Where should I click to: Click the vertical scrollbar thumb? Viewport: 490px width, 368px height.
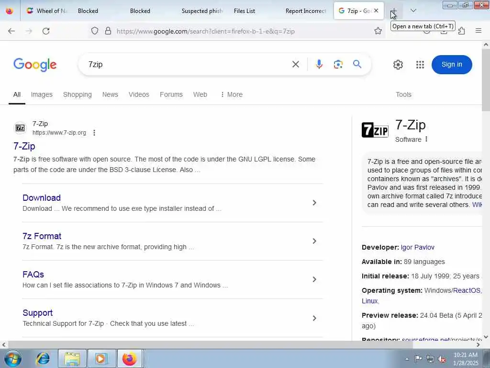coord(486,80)
